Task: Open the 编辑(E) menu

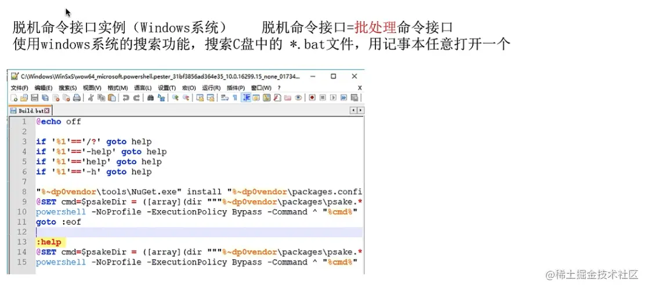Action: [44, 88]
